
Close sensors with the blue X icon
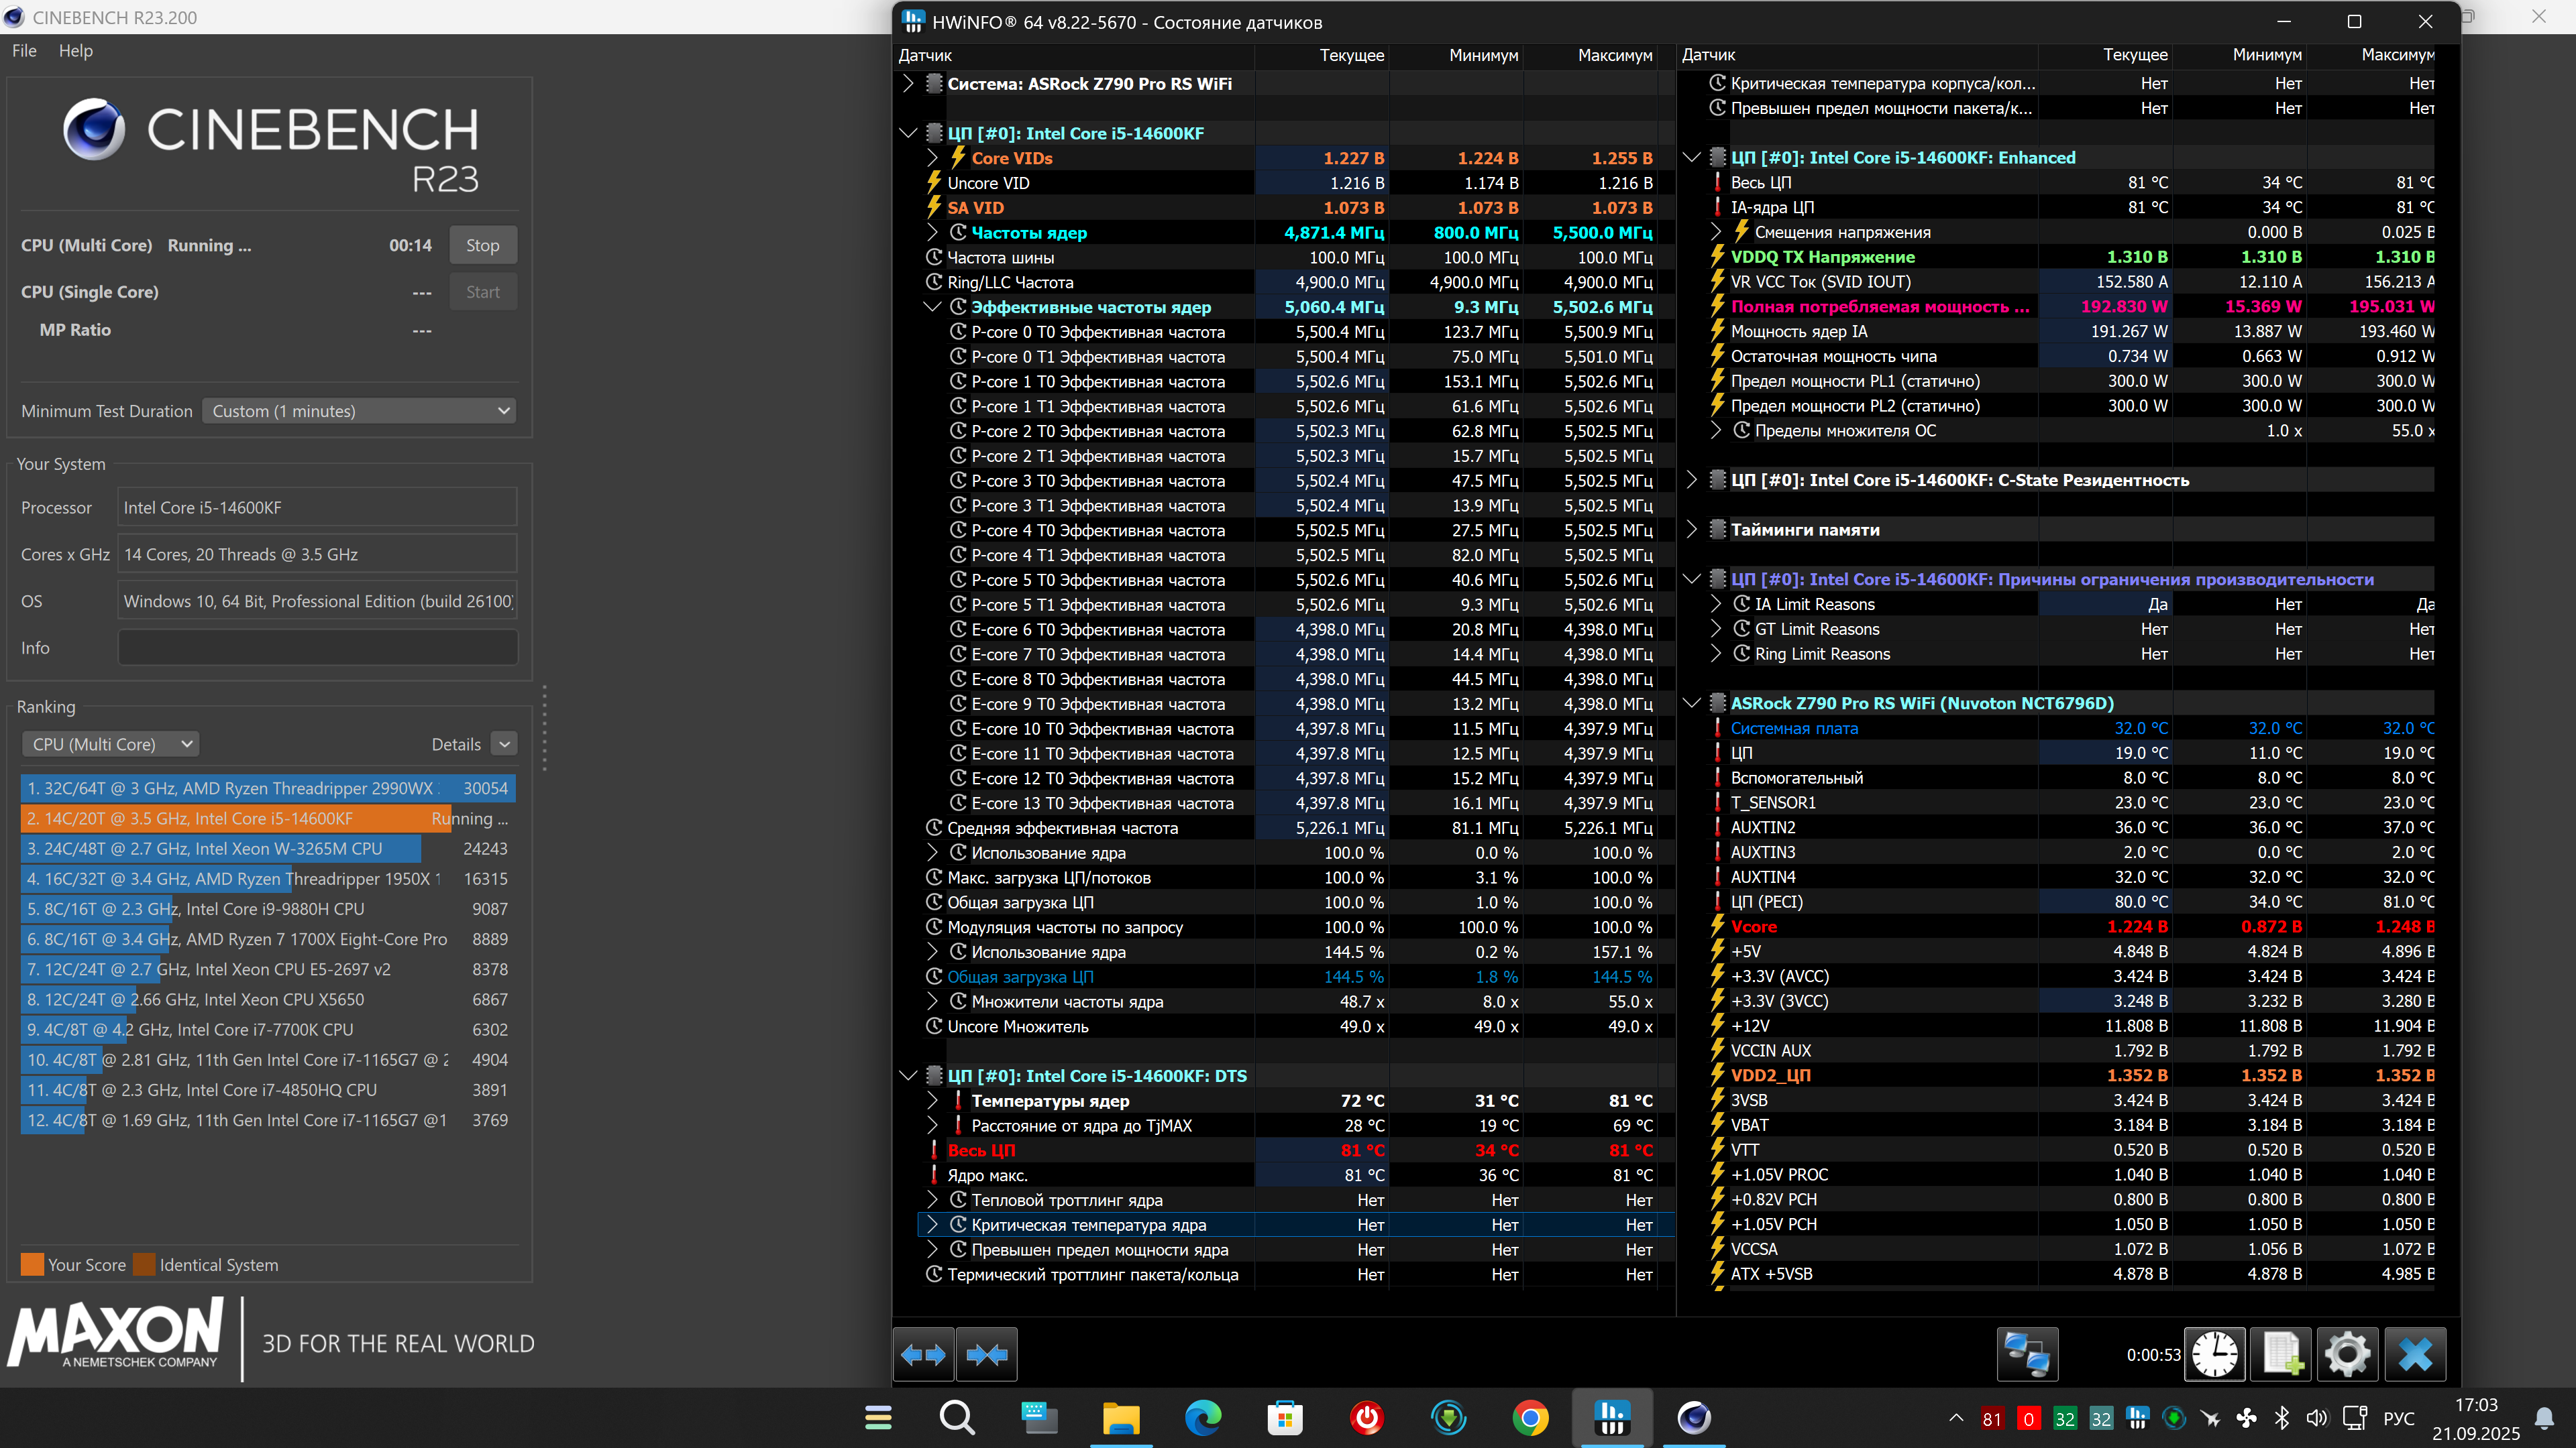[x=2415, y=1354]
